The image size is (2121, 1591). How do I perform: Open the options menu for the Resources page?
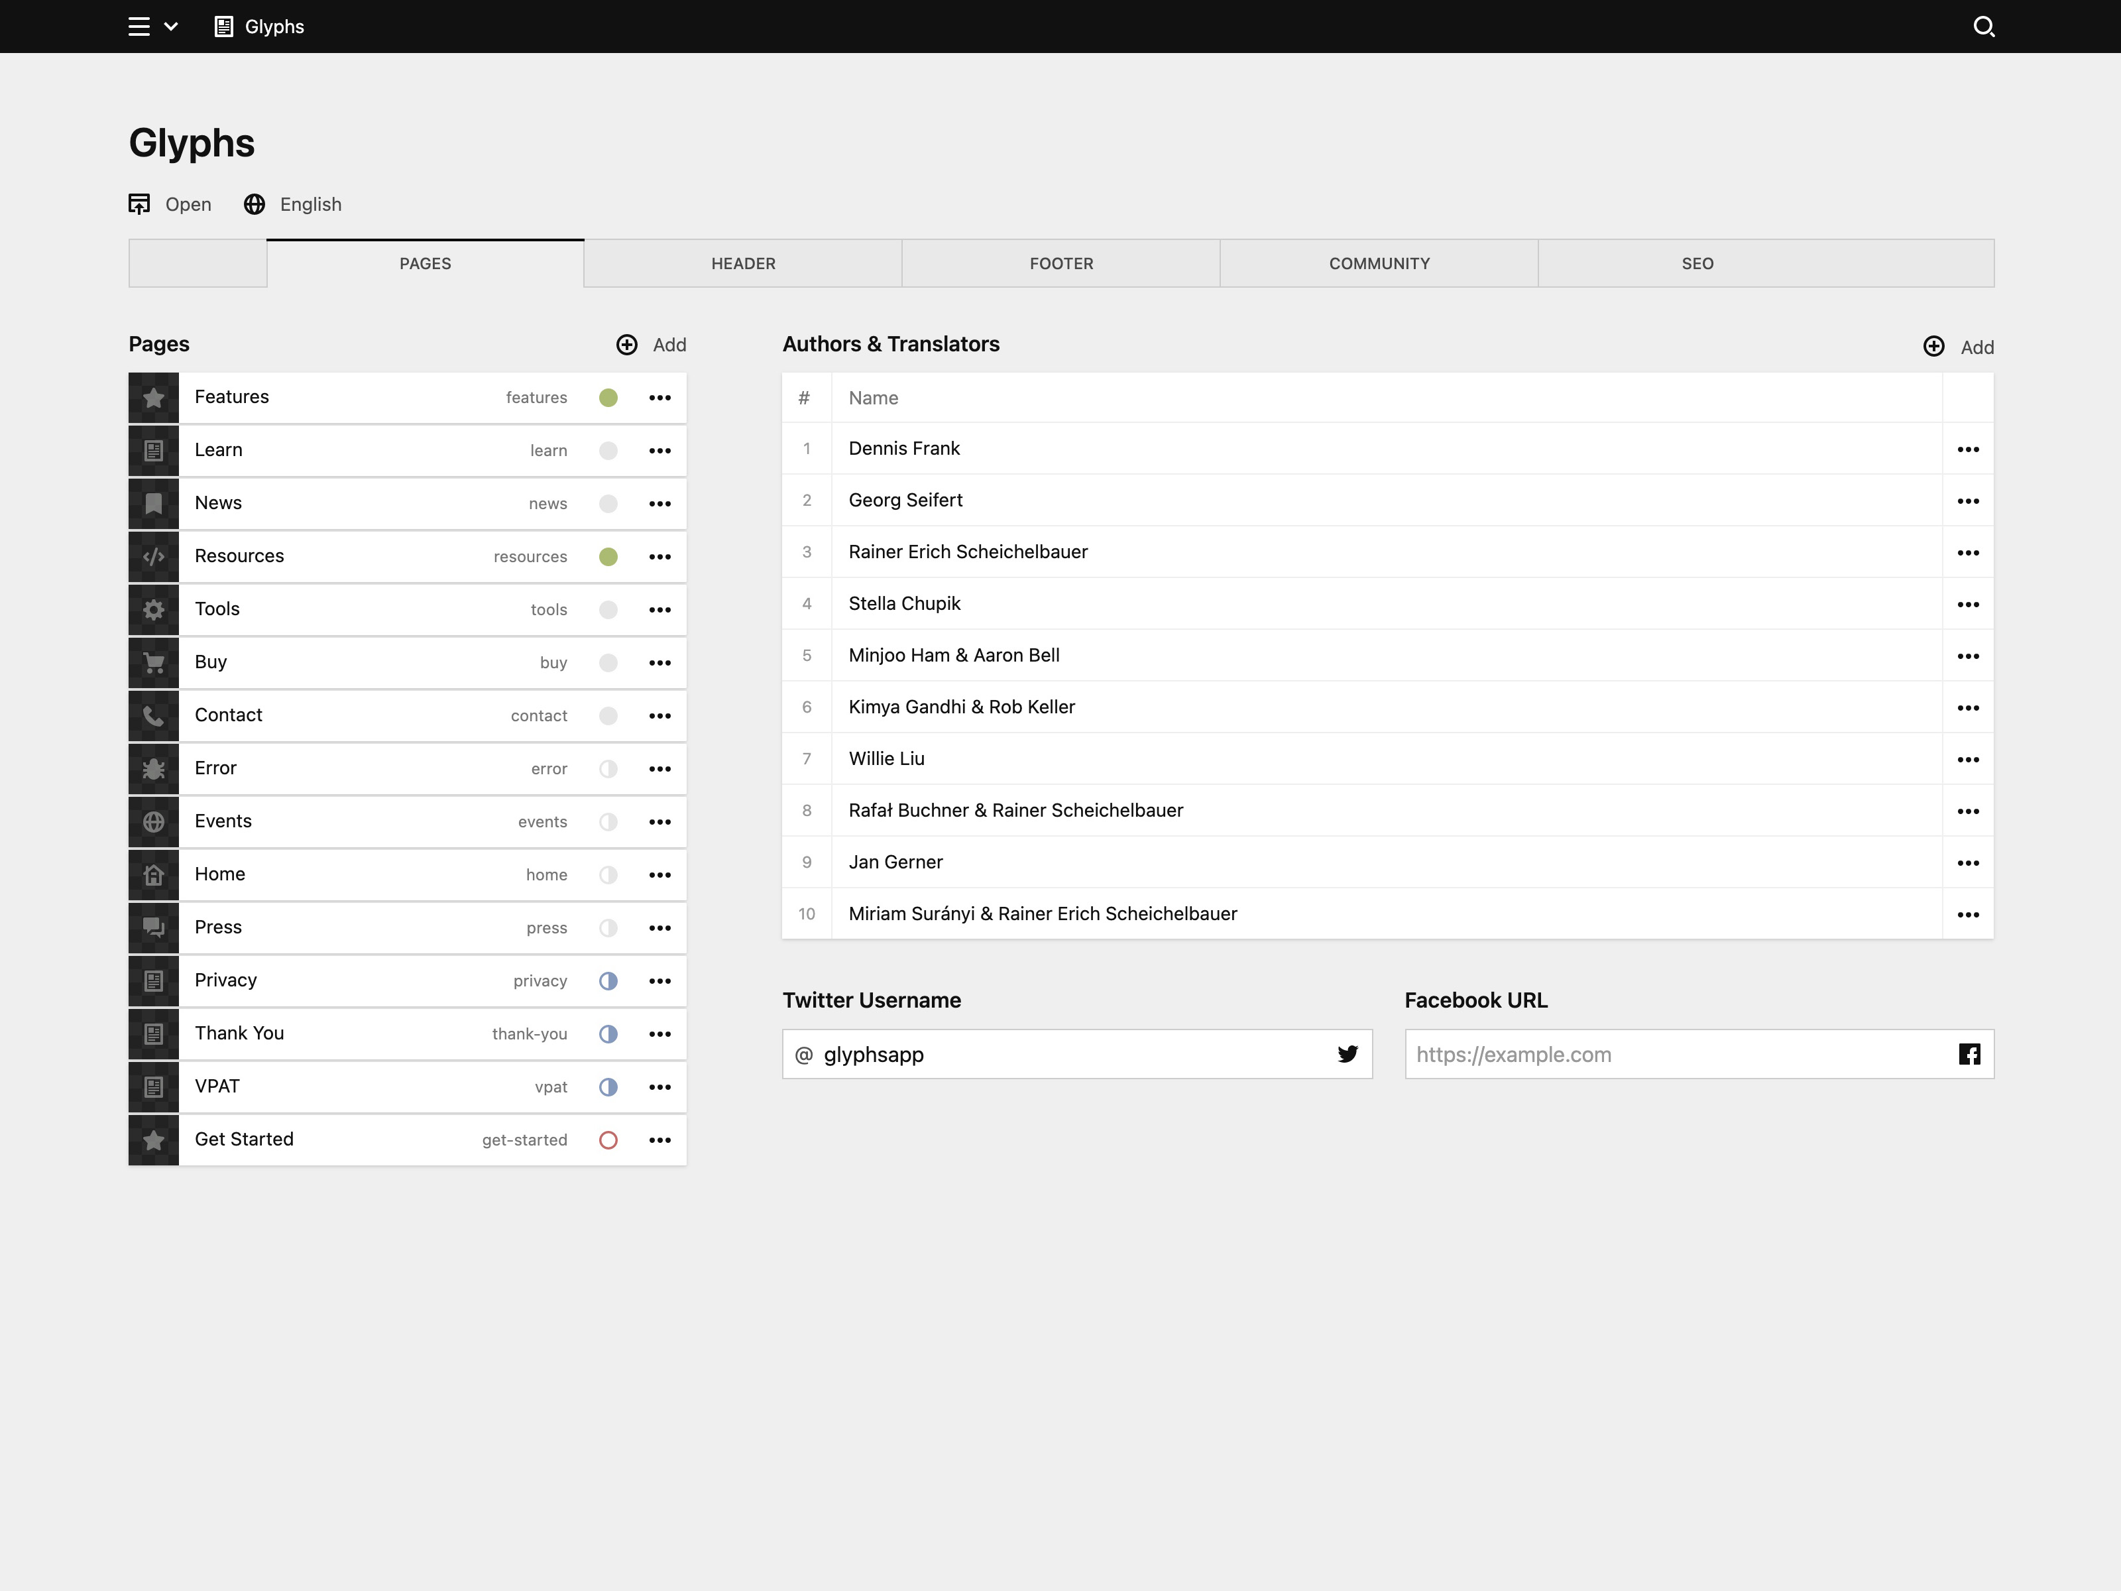659,558
